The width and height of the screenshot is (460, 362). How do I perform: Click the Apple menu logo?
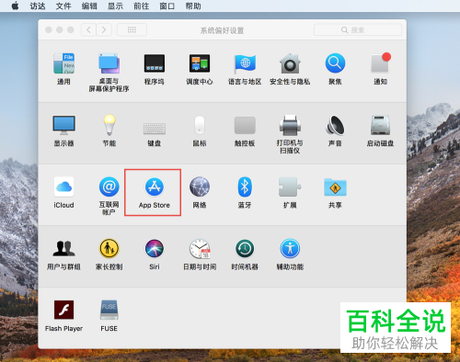pyautogui.click(x=15, y=6)
